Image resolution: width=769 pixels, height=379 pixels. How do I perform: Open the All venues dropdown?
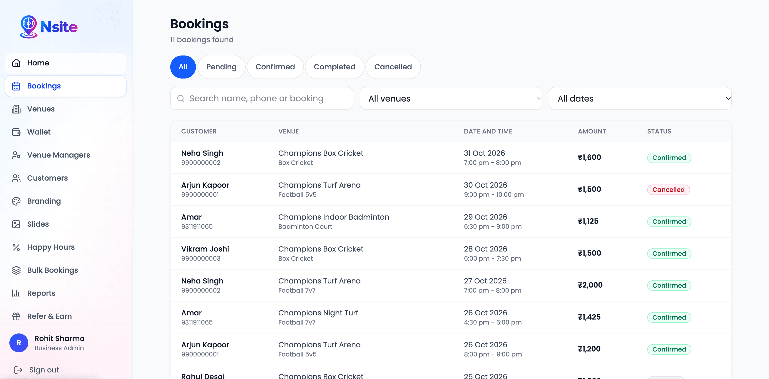click(x=451, y=98)
